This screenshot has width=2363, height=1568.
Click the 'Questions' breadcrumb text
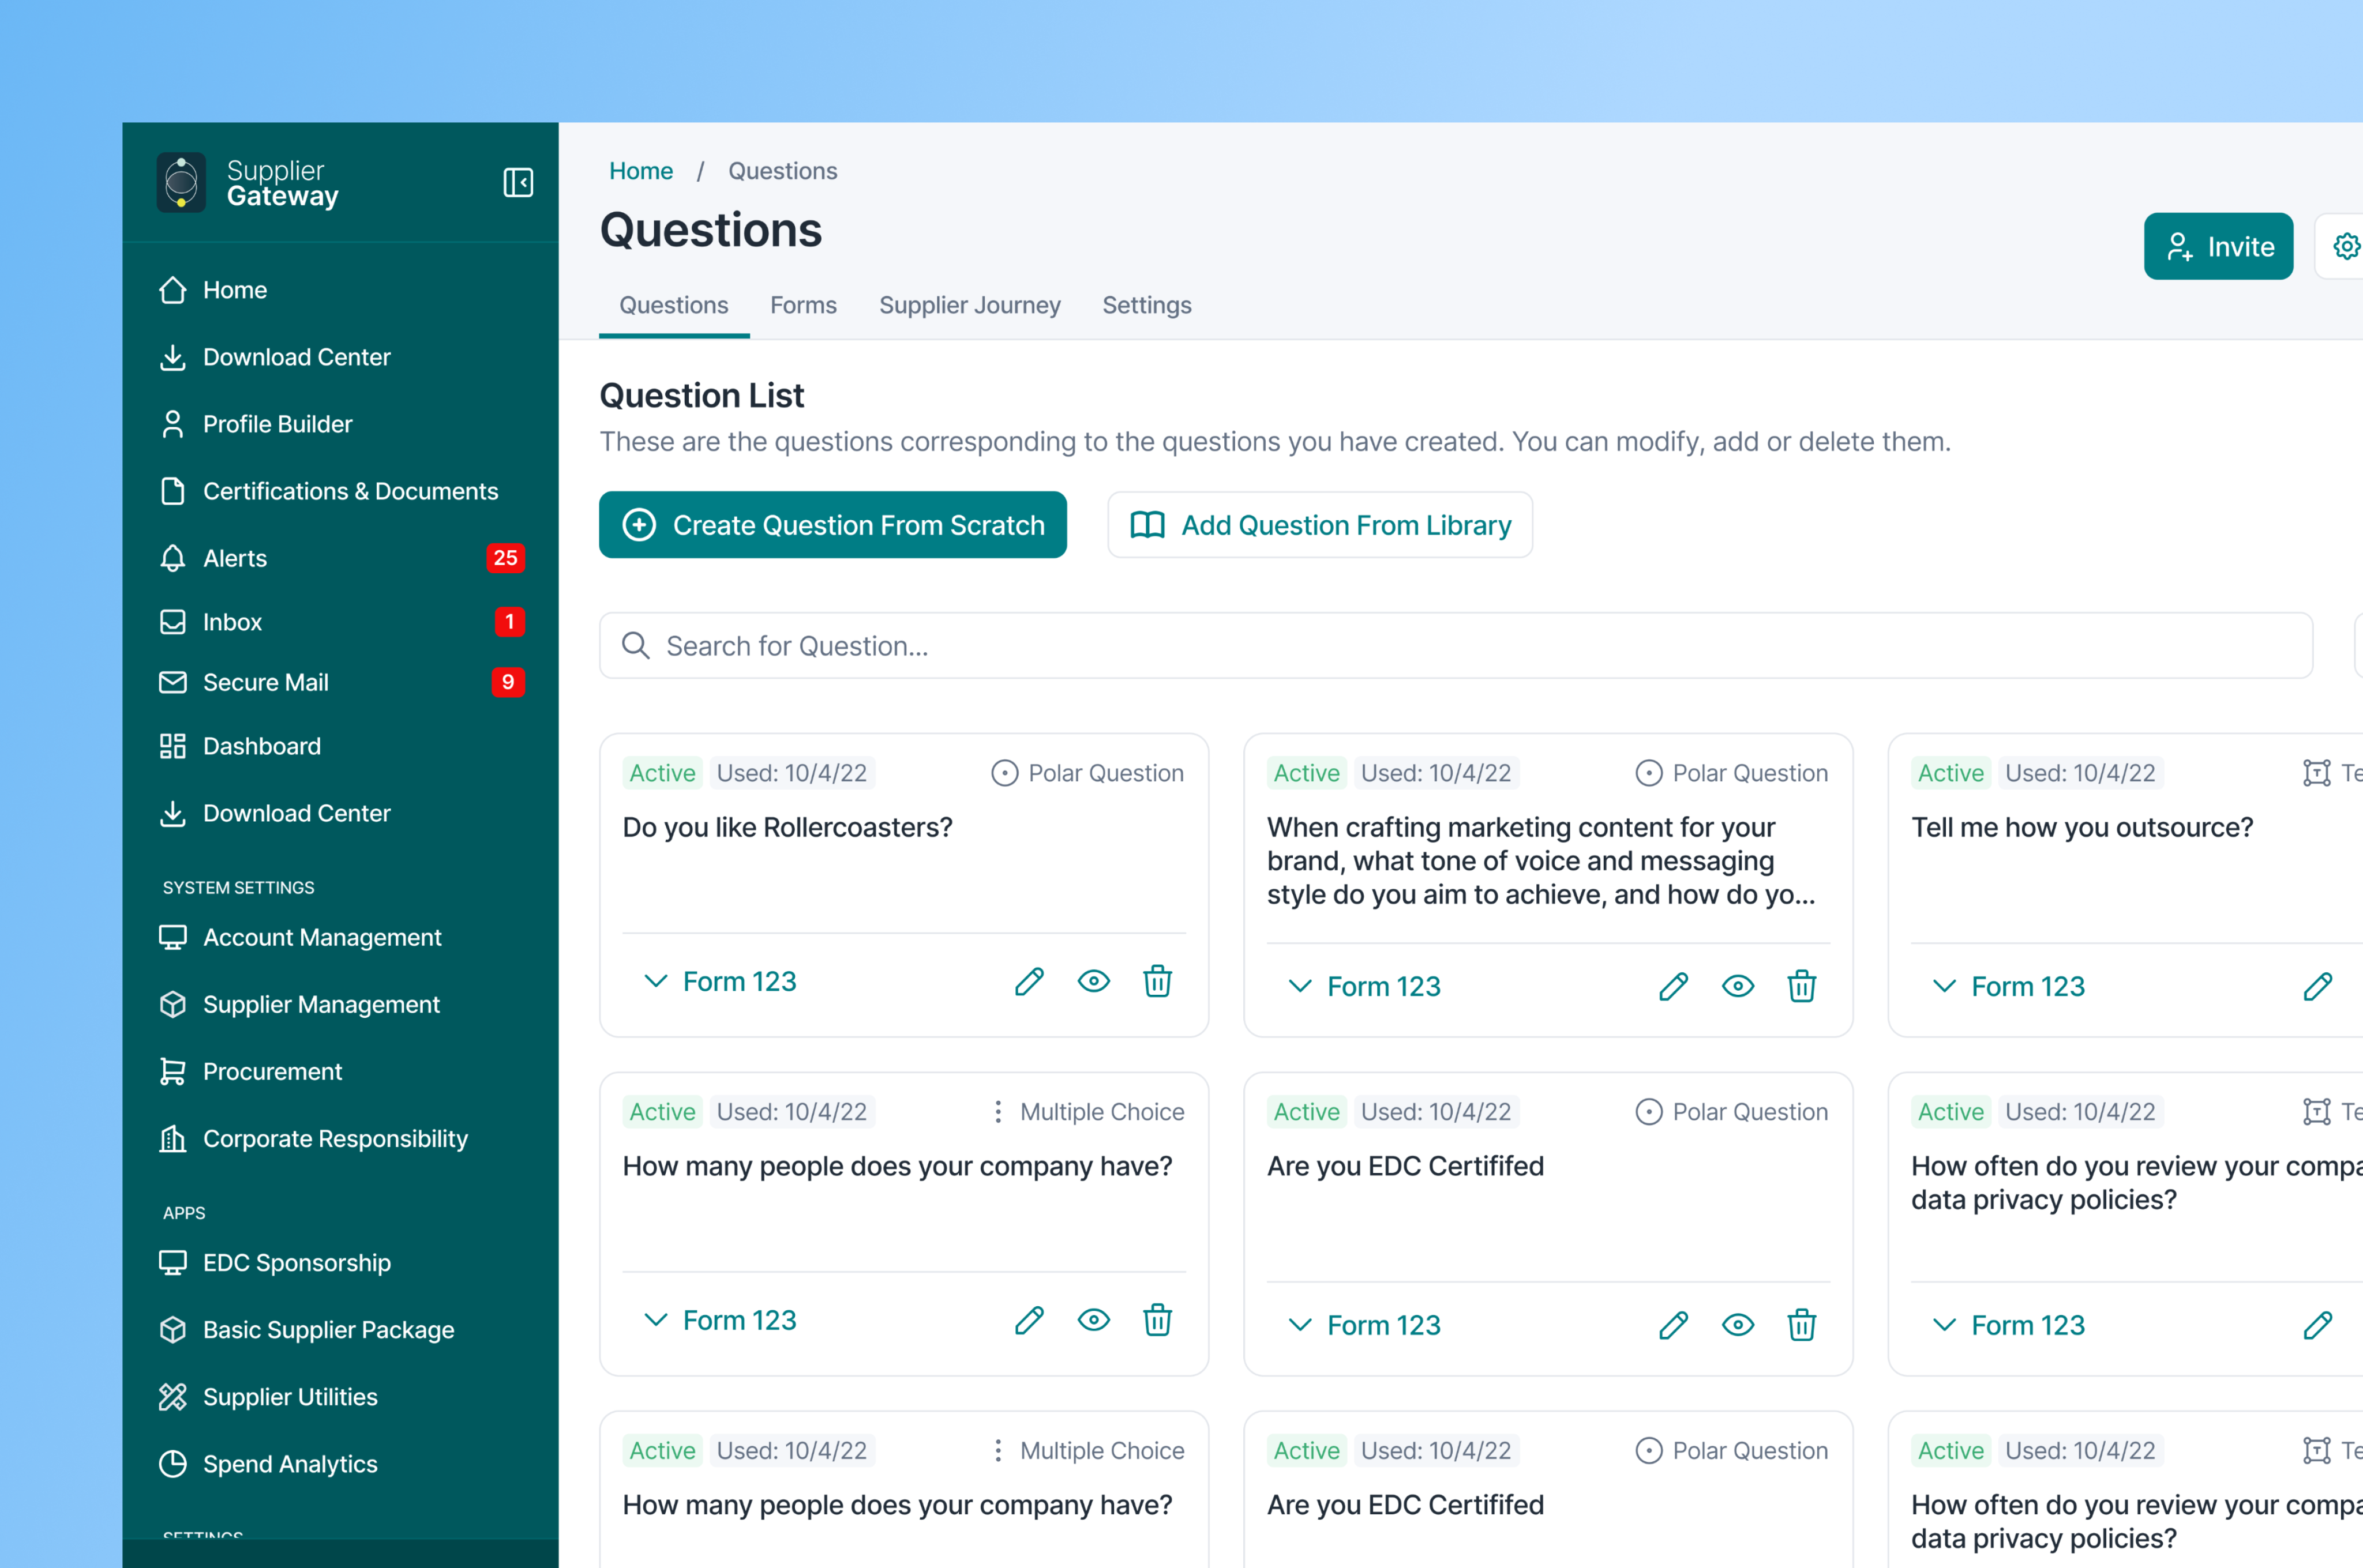click(782, 171)
